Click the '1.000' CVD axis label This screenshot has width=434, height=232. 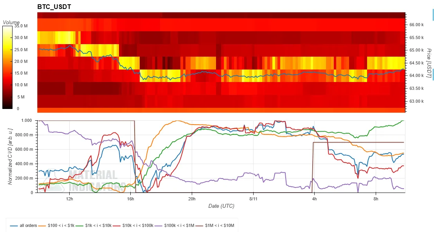[x=27, y=121]
